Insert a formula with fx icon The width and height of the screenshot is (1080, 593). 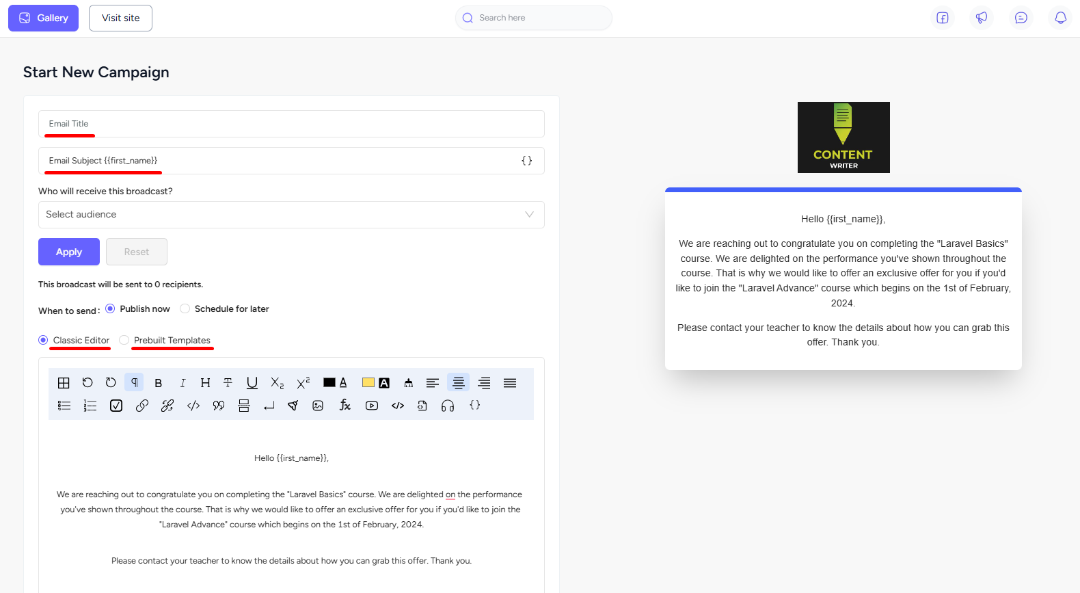(345, 406)
